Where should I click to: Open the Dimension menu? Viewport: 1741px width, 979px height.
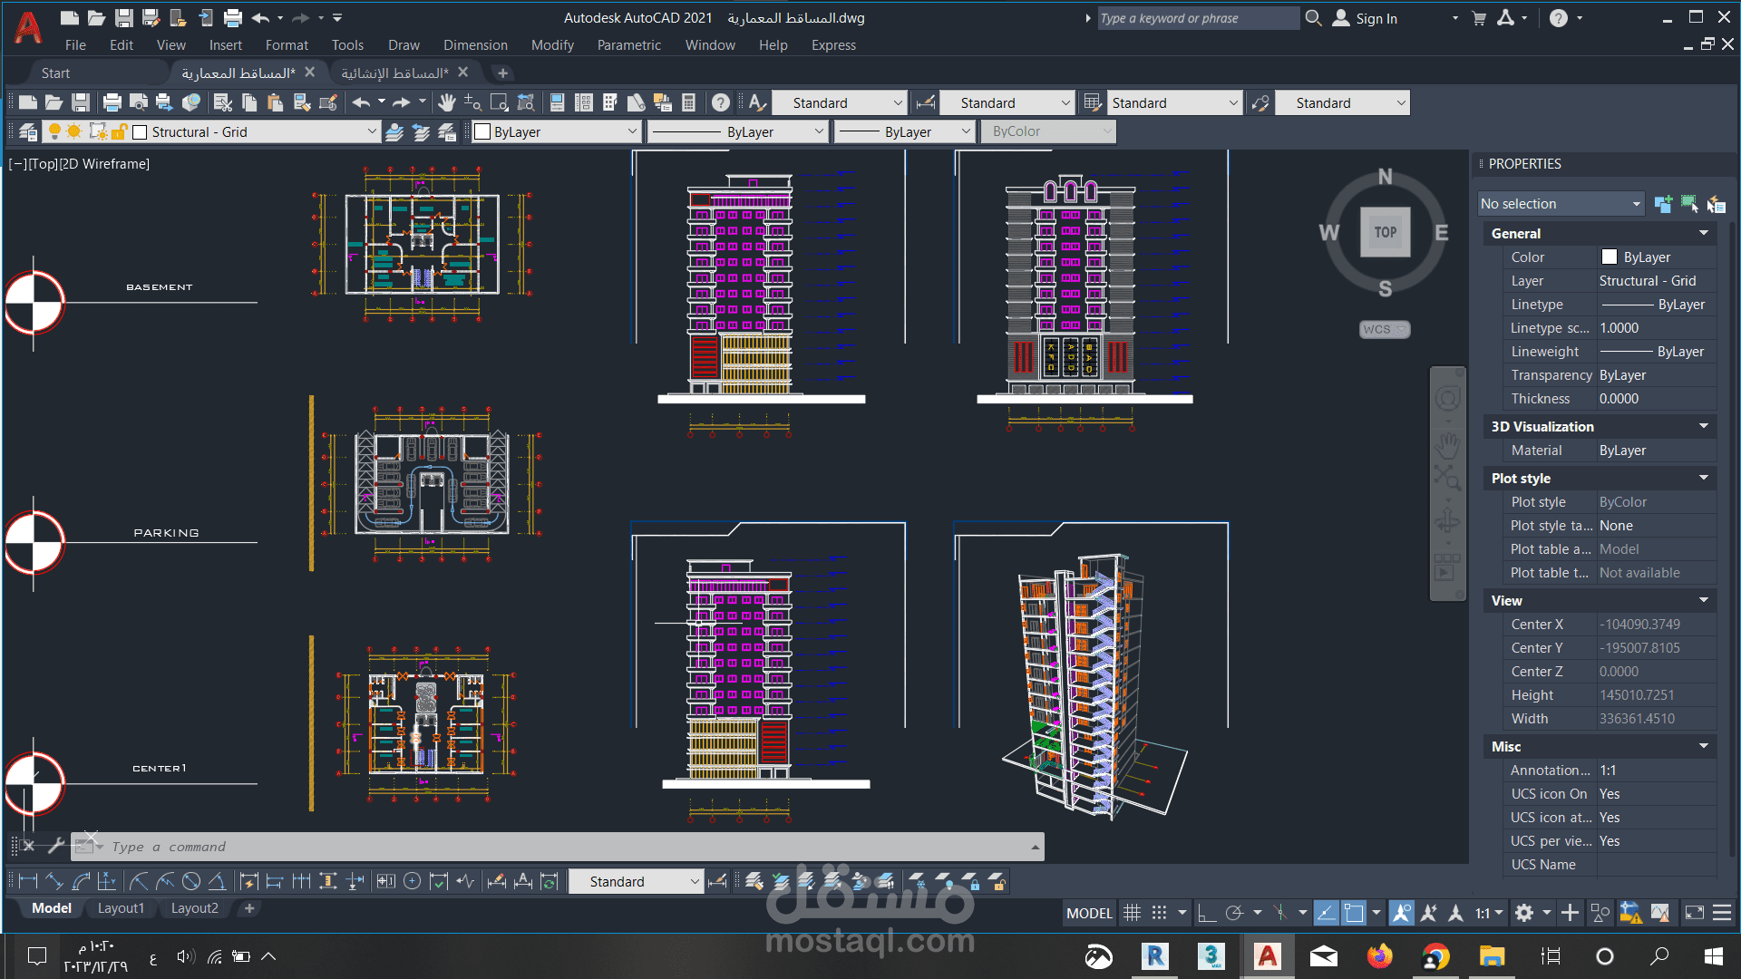pyautogui.click(x=475, y=45)
